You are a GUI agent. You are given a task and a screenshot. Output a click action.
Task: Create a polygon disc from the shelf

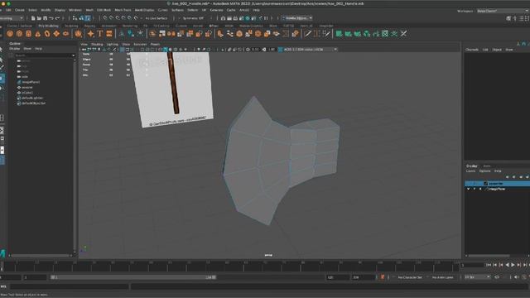point(65,33)
